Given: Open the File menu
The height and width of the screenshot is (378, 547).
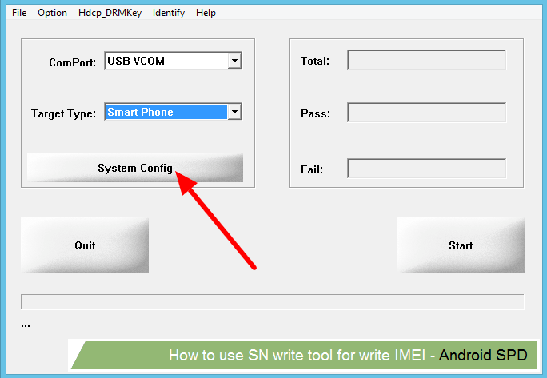Looking at the screenshot, I should [x=19, y=13].
